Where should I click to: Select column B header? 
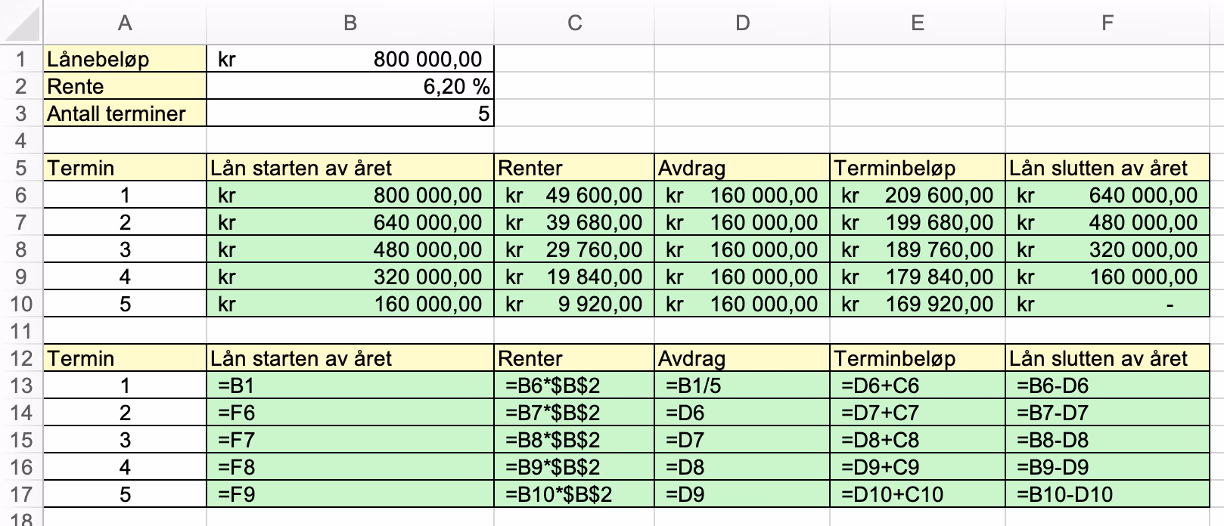pyautogui.click(x=350, y=23)
